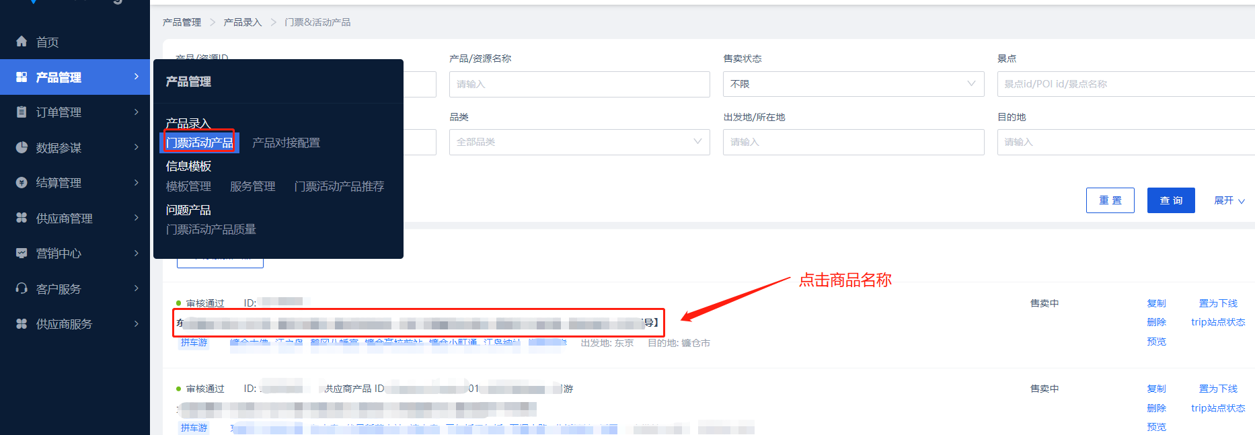Click 产品录入 in the breadcrumb

tap(242, 22)
